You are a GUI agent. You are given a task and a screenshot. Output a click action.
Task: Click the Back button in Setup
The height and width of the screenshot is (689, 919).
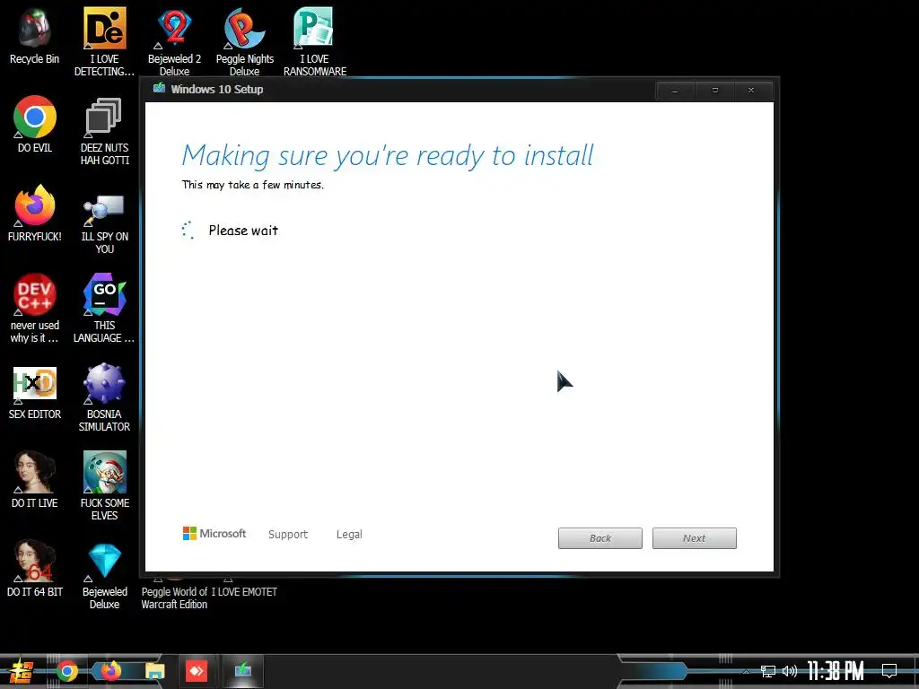pyautogui.click(x=600, y=538)
